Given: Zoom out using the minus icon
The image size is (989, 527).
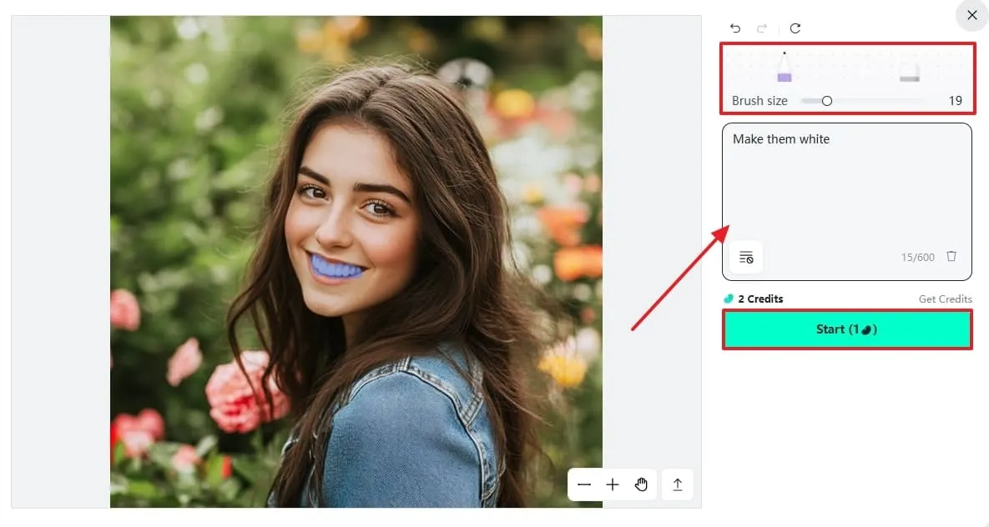Looking at the screenshot, I should 584,484.
